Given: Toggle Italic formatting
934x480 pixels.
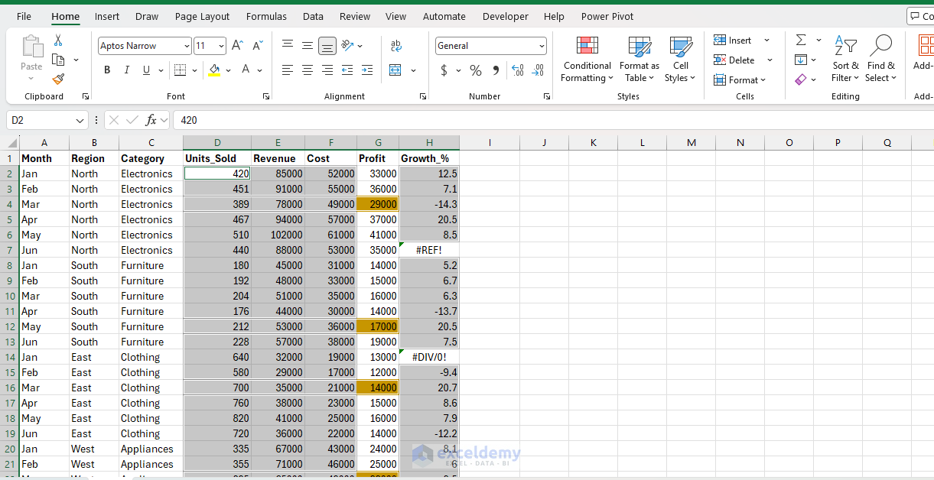Looking at the screenshot, I should 127,70.
